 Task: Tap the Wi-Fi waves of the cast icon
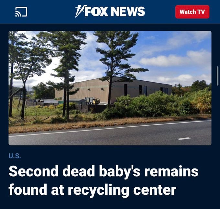pyautogui.click(x=18, y=14)
